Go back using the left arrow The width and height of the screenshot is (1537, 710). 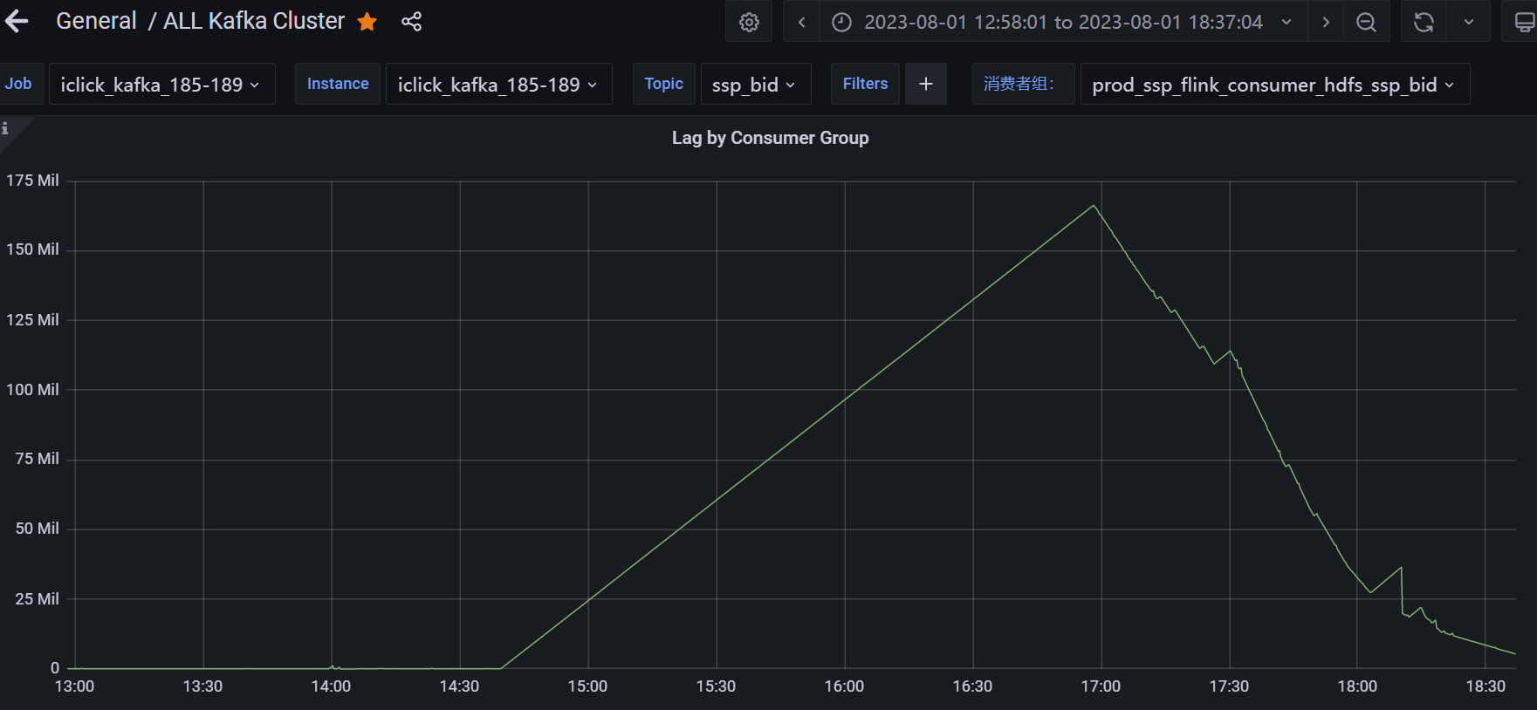(17, 22)
